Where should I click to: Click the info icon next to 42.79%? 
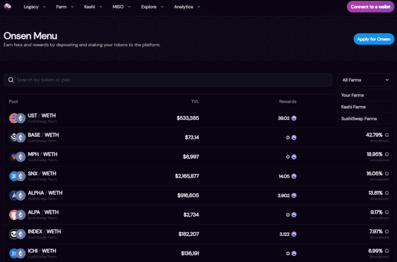point(387,135)
